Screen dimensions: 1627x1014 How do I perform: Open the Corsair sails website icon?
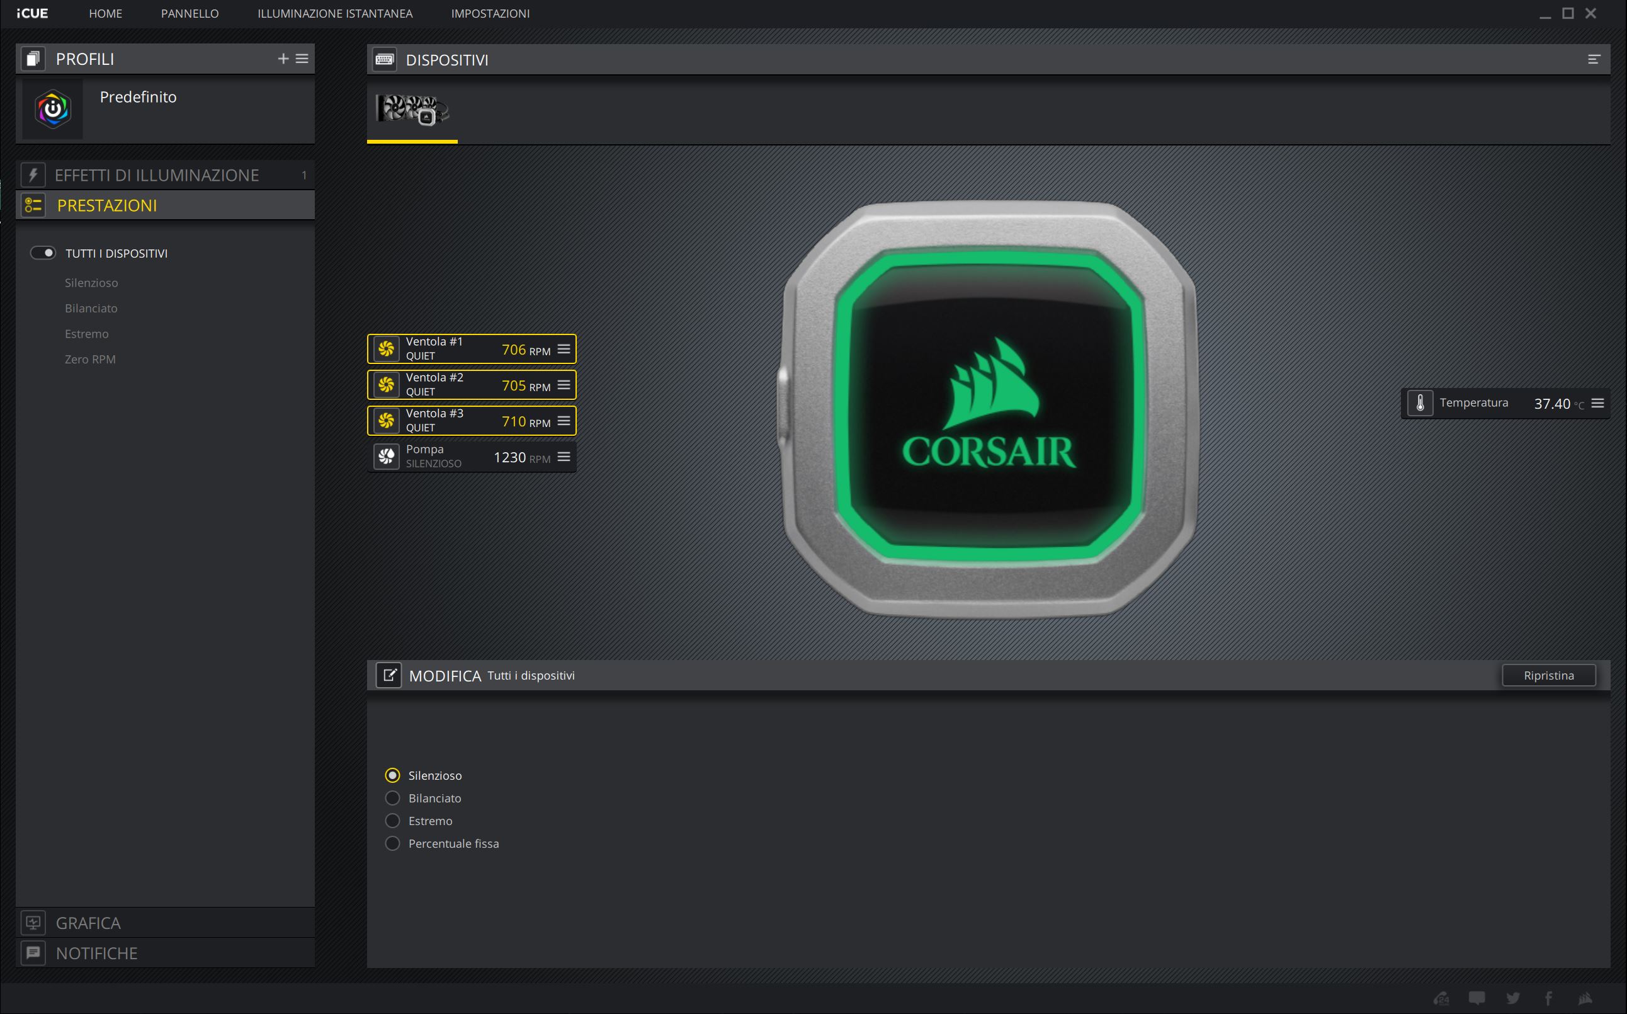point(1585,999)
